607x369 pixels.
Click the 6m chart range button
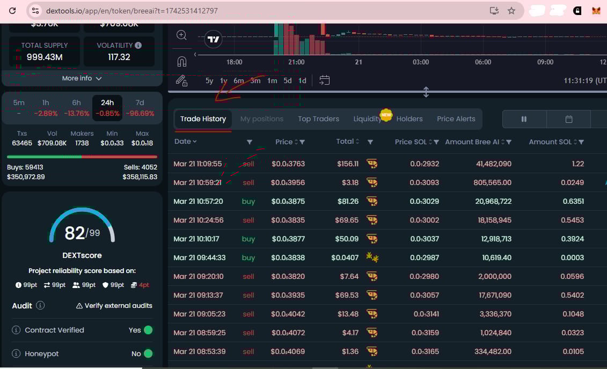[x=238, y=80]
